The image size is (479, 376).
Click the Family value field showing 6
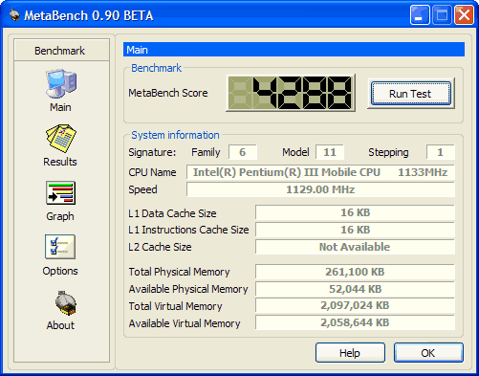click(243, 152)
